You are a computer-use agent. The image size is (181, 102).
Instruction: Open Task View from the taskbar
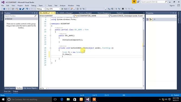pyautogui.click(x=55, y=99)
